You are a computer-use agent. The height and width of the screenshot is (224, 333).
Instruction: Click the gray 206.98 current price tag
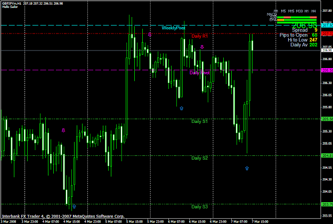[327, 50]
